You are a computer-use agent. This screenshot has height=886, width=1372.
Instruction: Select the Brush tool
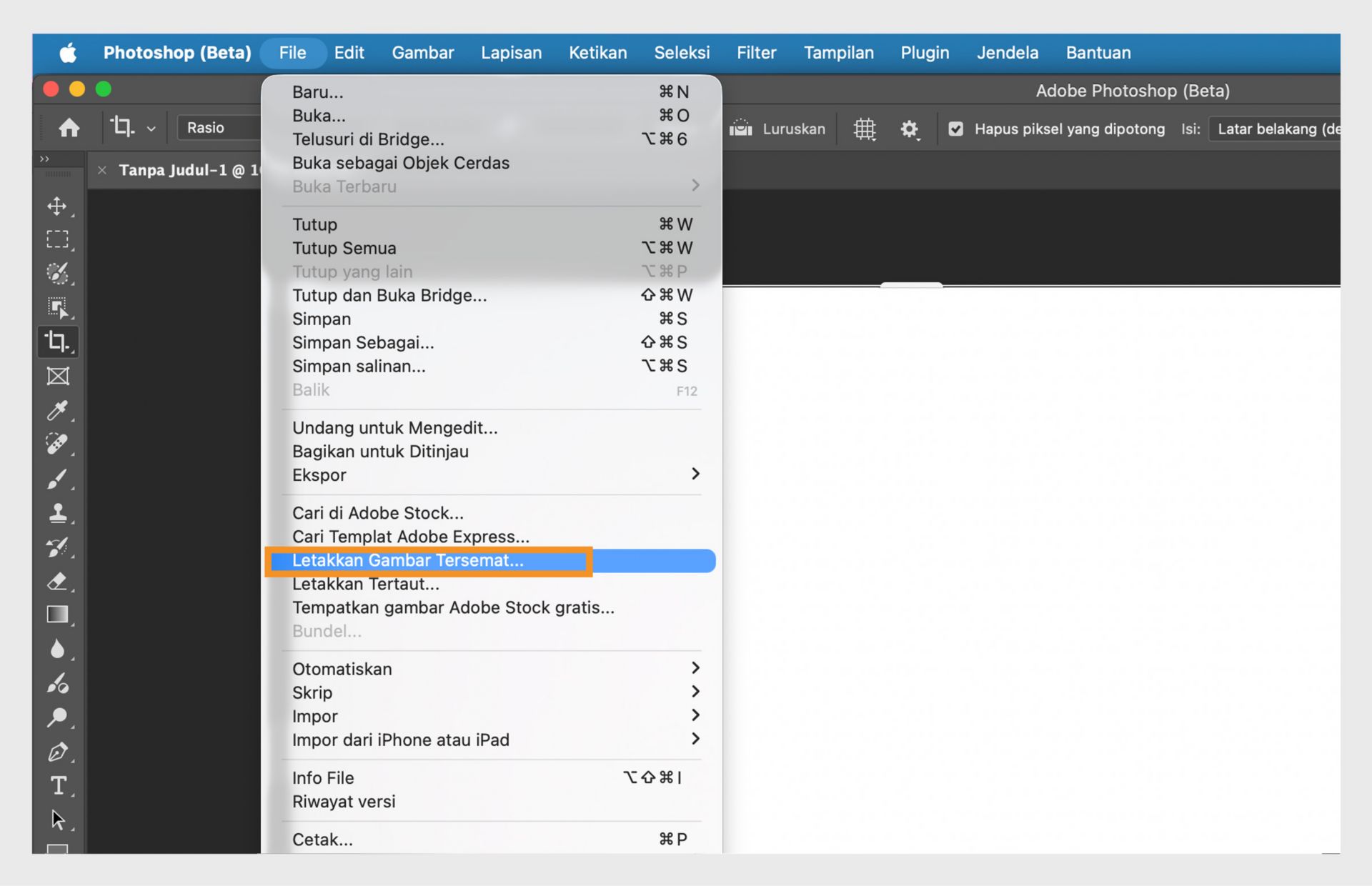tap(58, 479)
